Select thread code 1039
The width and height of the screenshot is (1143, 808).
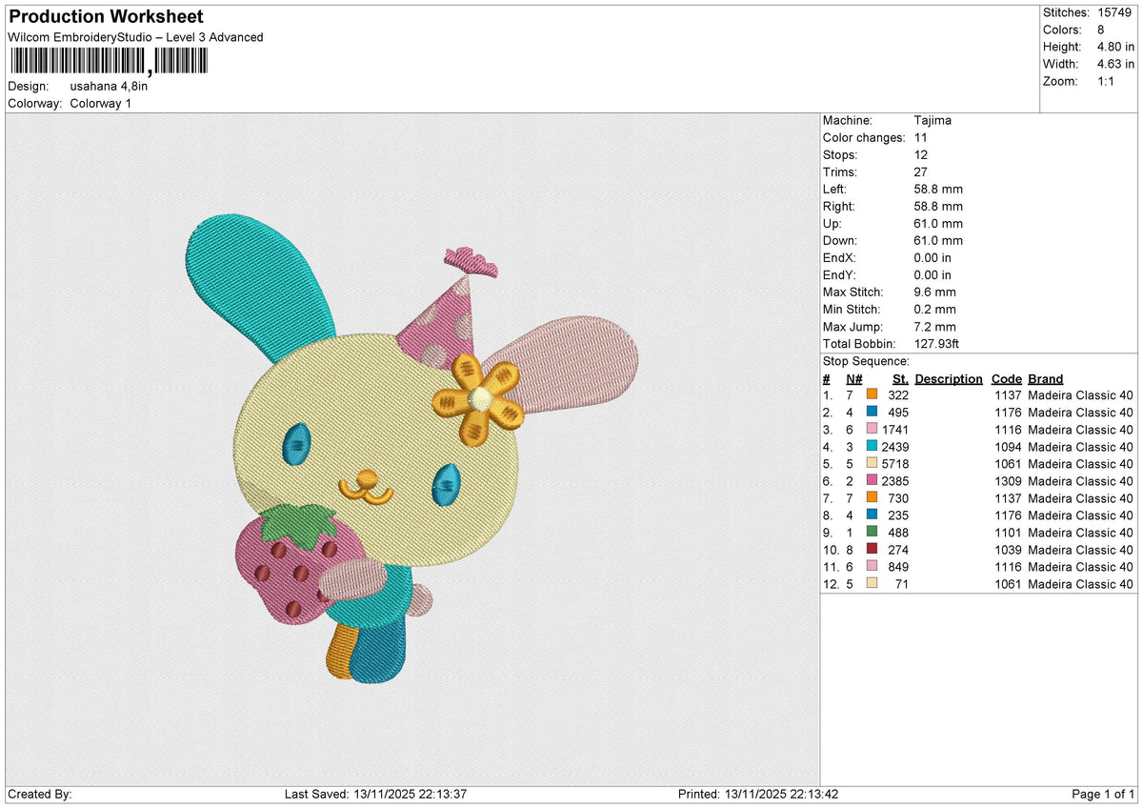click(x=1007, y=550)
